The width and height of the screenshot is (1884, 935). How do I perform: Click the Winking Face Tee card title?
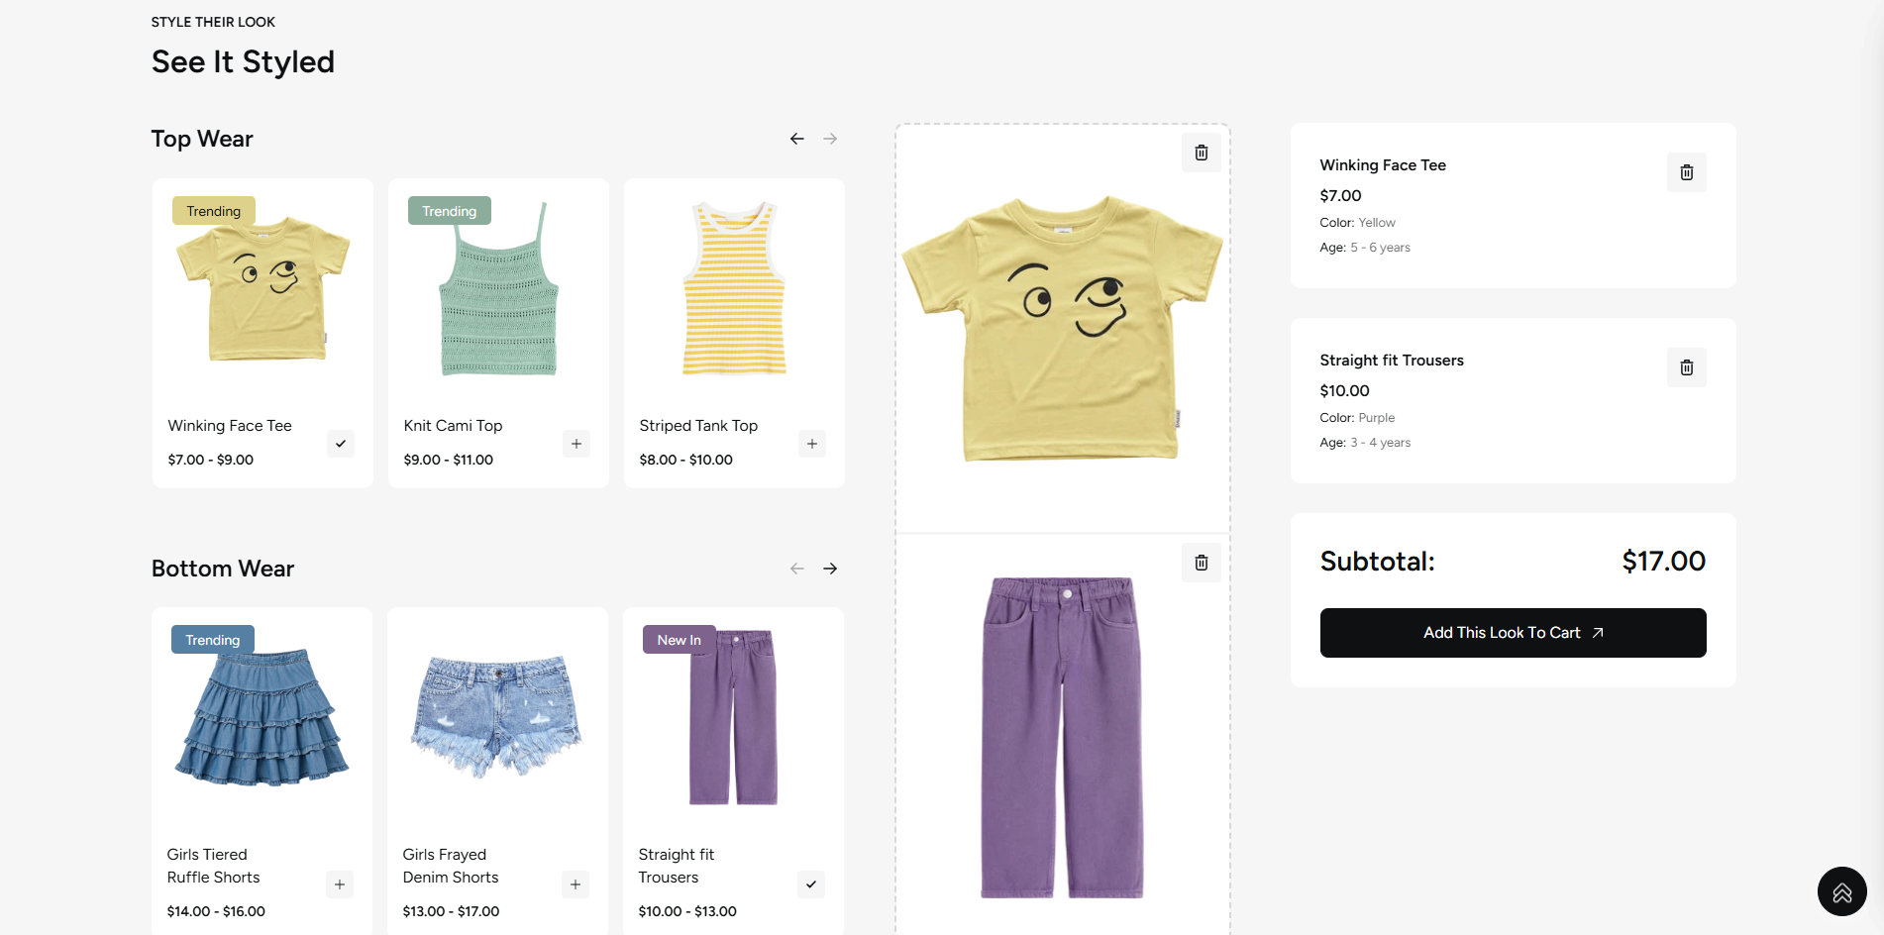point(230,426)
